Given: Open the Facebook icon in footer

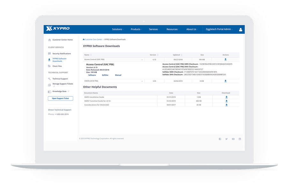Looking at the screenshot, I should point(220,139).
